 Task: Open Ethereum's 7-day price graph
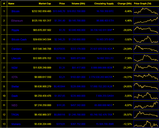click(146, 21)
